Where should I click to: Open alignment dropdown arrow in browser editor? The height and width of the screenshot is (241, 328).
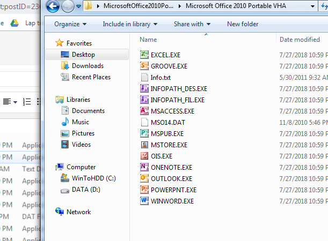tap(15, 102)
